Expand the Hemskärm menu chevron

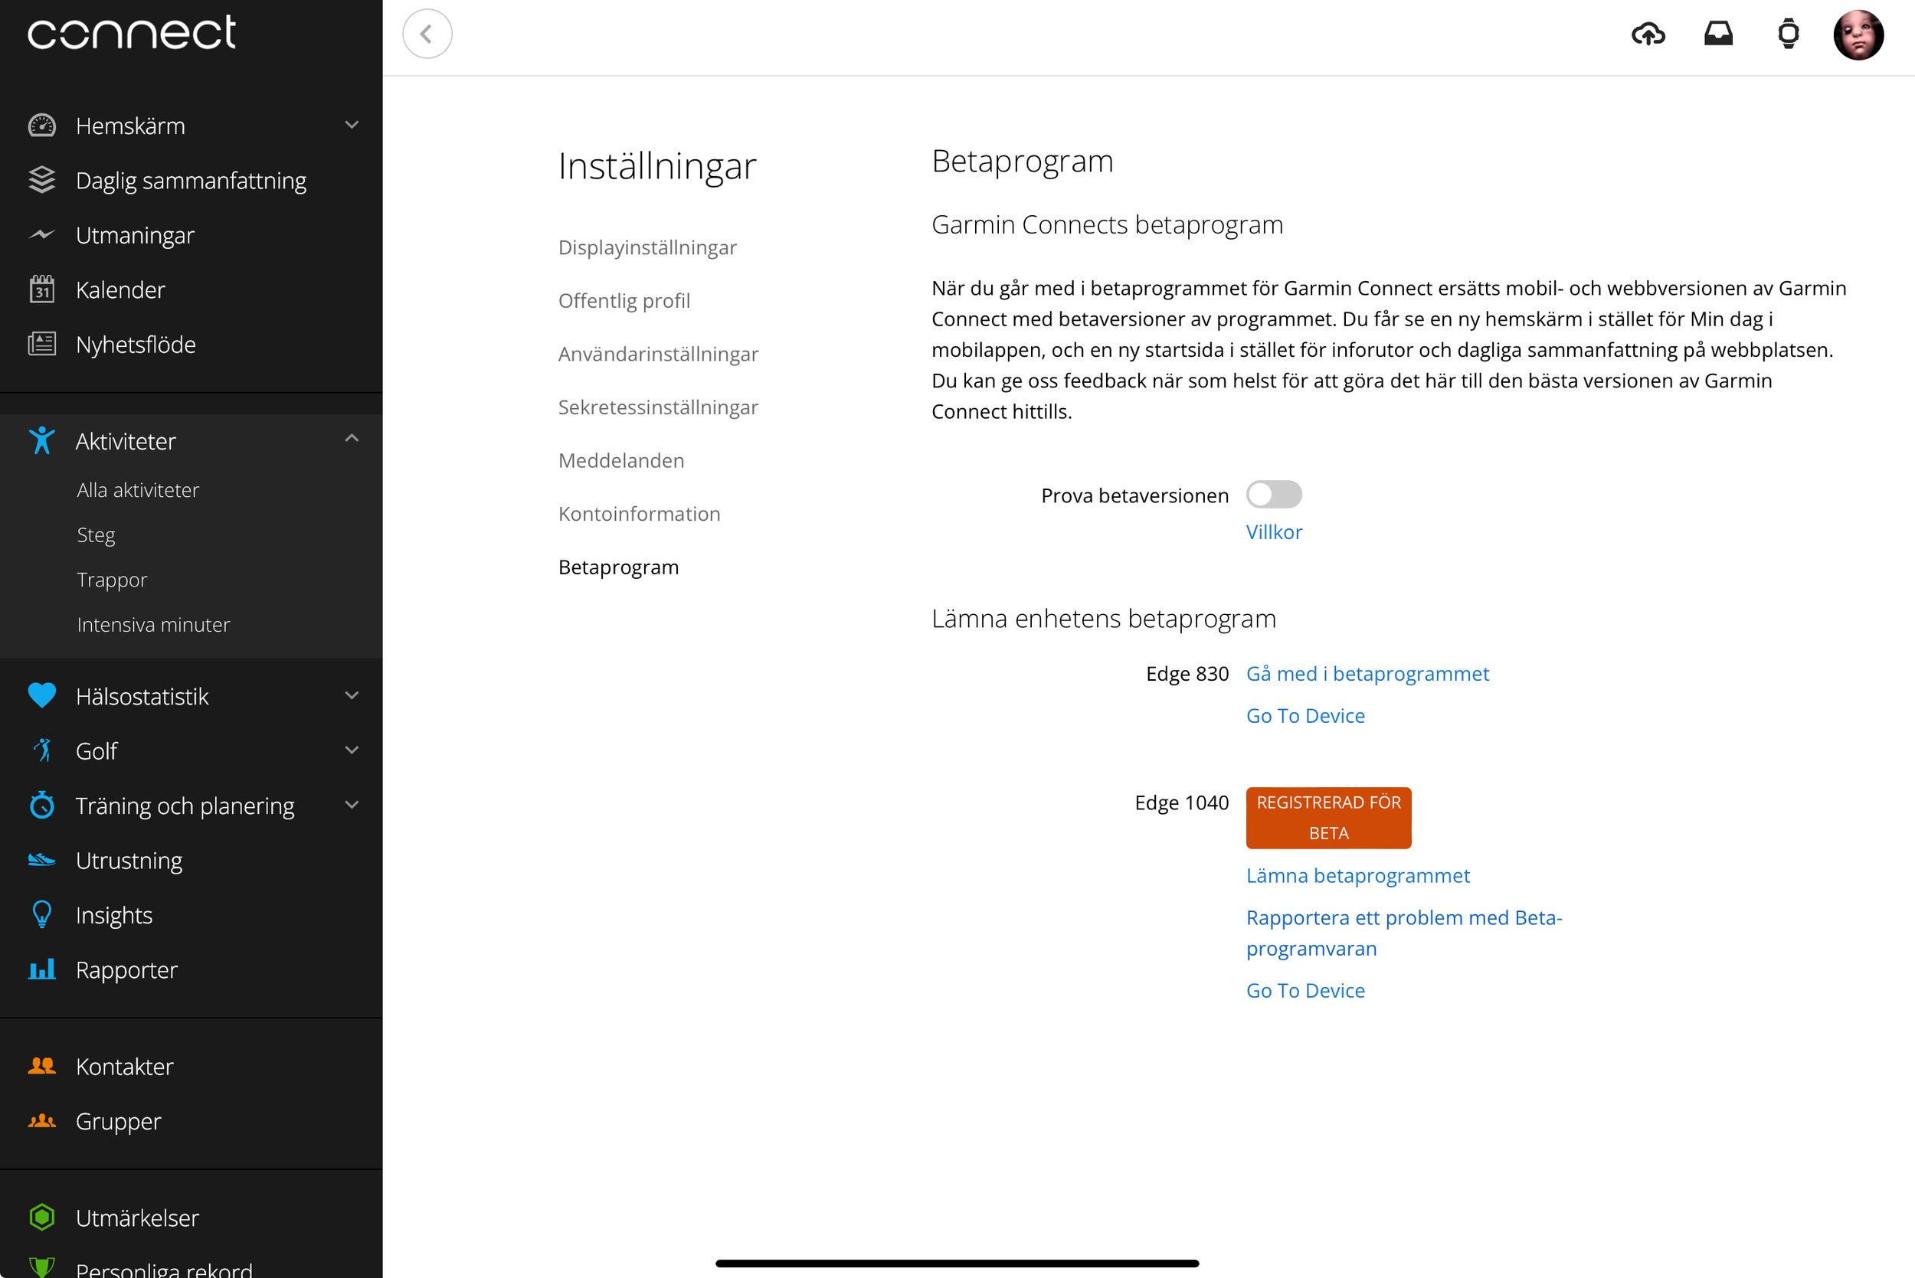coord(352,126)
